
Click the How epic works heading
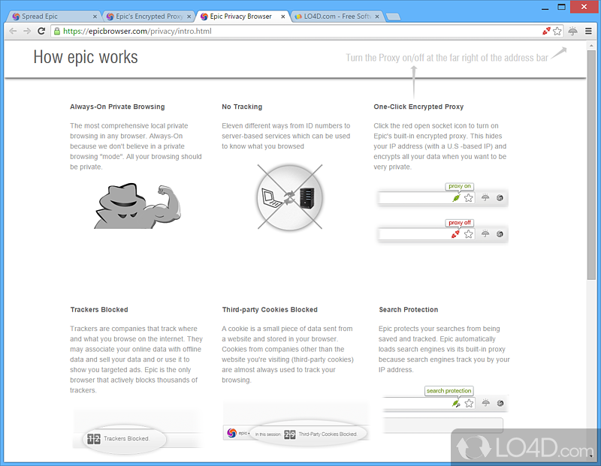coord(86,57)
